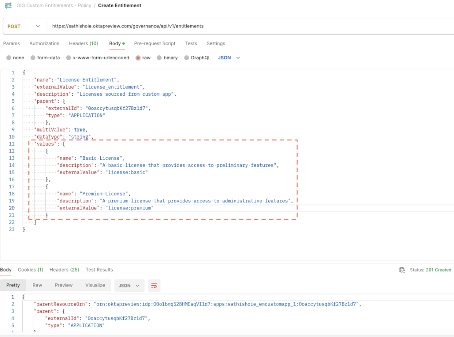This screenshot has height=337, width=454.
Task: Open the Cookies (1) response tab
Action: tap(31, 270)
